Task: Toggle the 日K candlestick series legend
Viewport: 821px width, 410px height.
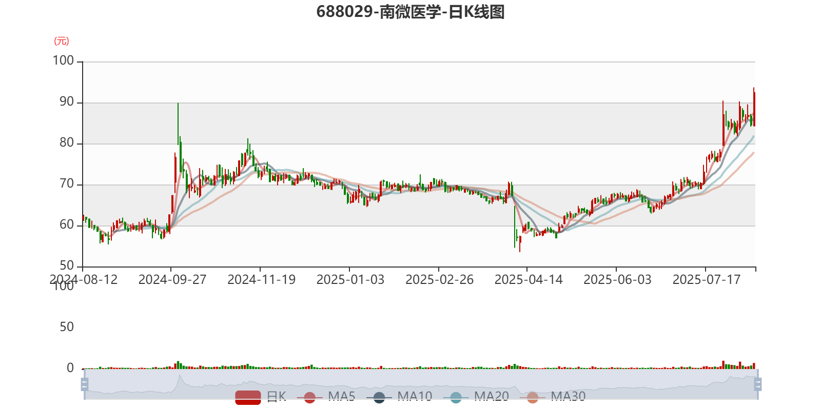Action: click(261, 397)
